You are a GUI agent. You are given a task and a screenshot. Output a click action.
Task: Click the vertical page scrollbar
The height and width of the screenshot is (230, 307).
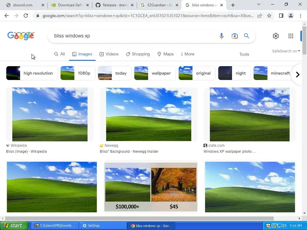pyautogui.click(x=304, y=40)
